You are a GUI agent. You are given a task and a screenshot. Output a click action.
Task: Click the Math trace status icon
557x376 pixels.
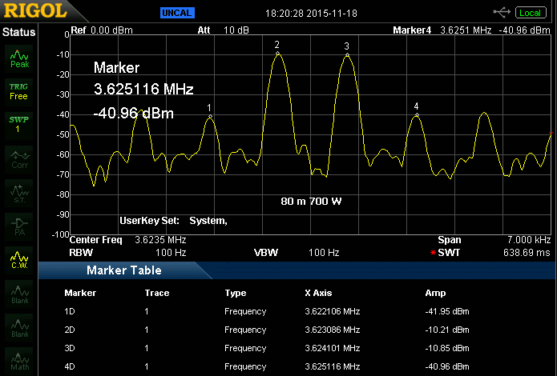(19, 361)
